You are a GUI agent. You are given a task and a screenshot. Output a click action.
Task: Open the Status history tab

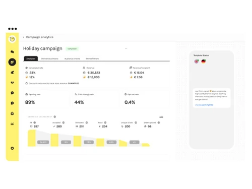coord(92,58)
